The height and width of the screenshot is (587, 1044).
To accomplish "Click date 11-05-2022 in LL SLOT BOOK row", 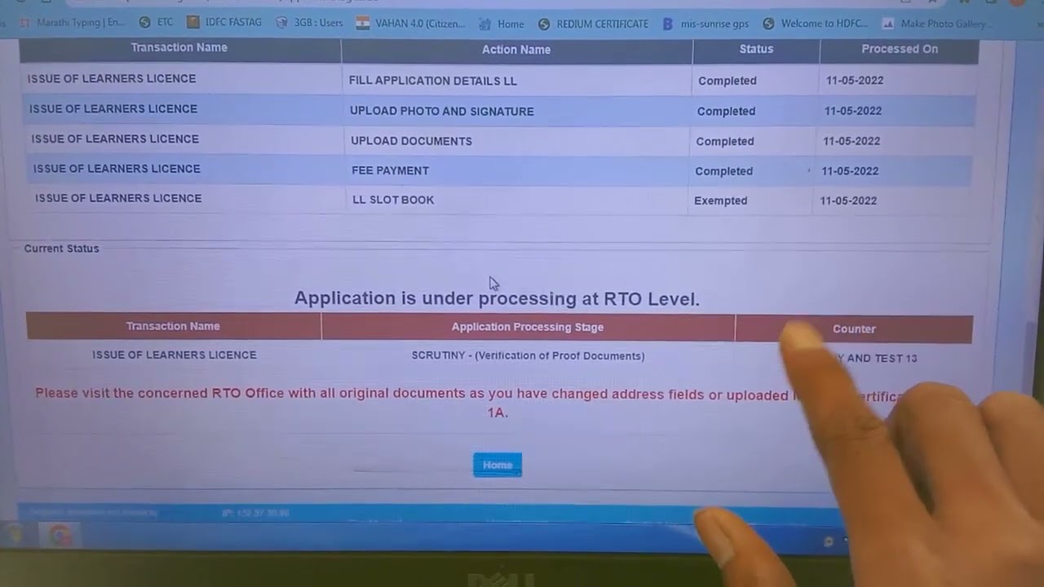I will coord(848,201).
